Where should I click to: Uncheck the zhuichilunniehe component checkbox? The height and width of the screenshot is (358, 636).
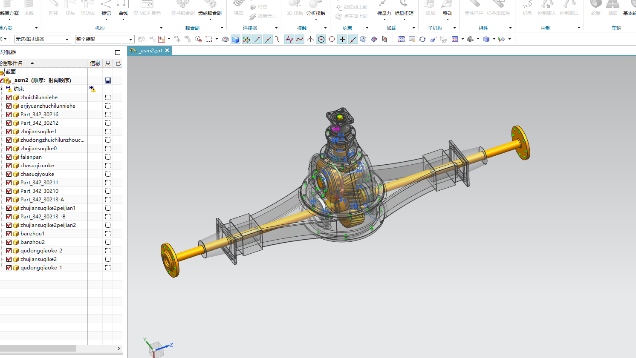click(x=9, y=97)
